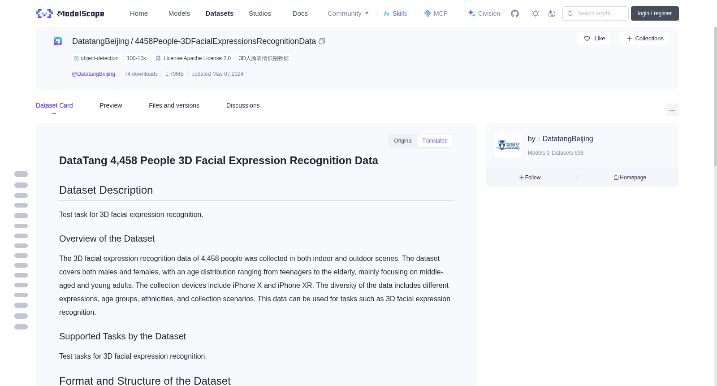This screenshot has width=717, height=386.
Task: Open Civision from the navigation bar
Action: coord(484,13)
